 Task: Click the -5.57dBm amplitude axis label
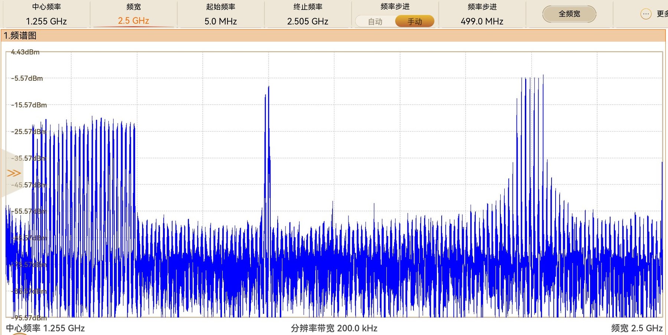[27, 78]
